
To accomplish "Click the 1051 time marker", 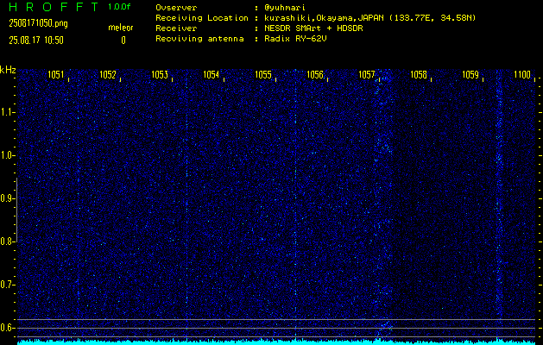I will pos(56,75).
